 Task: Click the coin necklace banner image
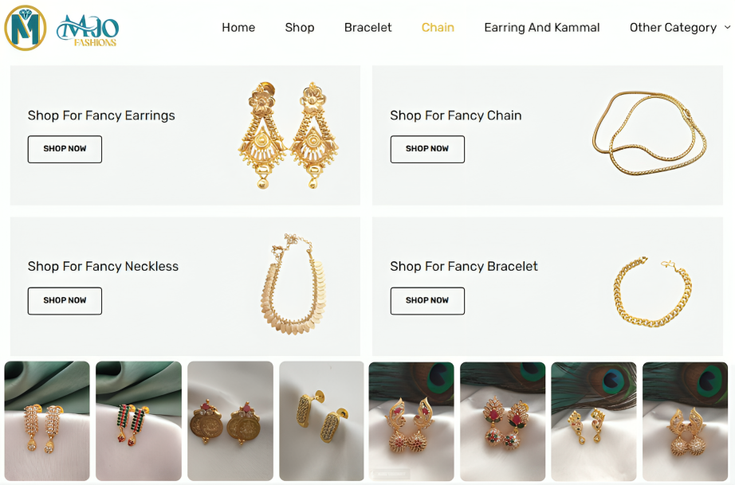coord(292,284)
